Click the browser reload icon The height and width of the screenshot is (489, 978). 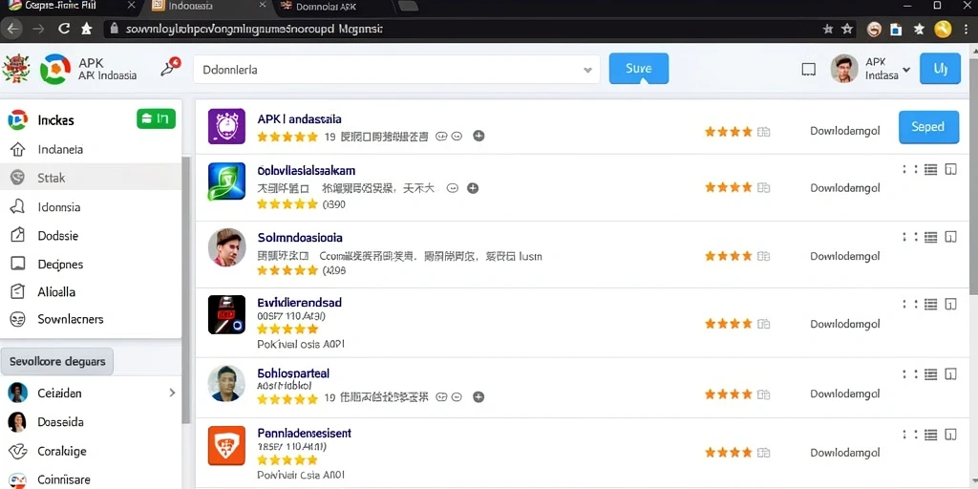pos(64,29)
